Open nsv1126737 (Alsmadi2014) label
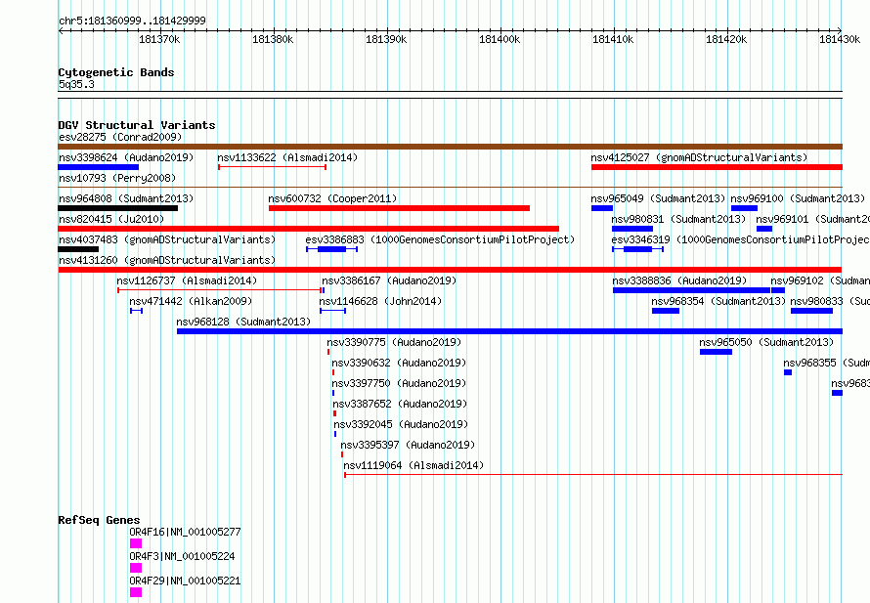This screenshot has height=603, width=870. (187, 280)
